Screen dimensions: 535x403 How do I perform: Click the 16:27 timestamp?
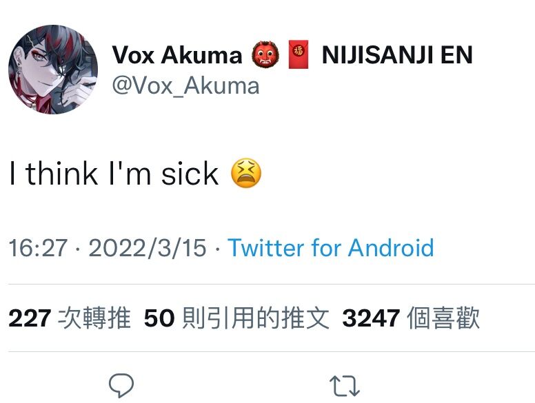tap(38, 248)
